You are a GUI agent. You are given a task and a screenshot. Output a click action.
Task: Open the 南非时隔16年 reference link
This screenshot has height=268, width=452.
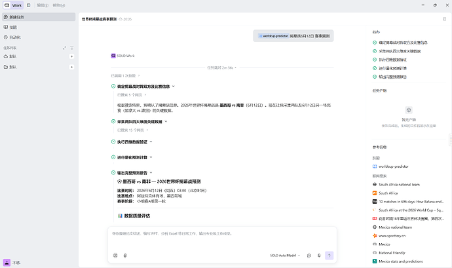408,219
